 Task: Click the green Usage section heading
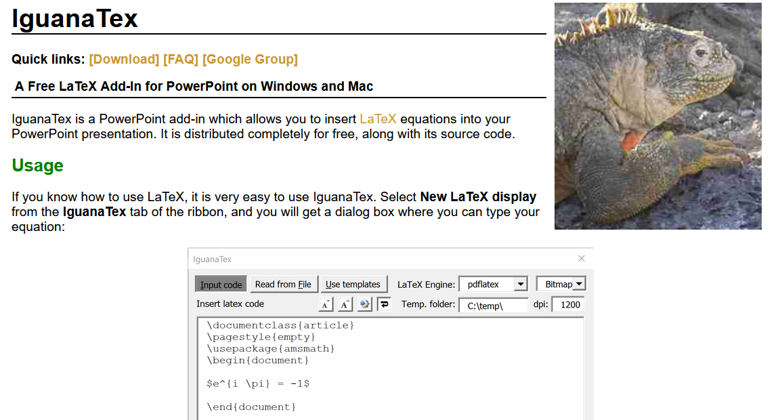click(x=38, y=166)
